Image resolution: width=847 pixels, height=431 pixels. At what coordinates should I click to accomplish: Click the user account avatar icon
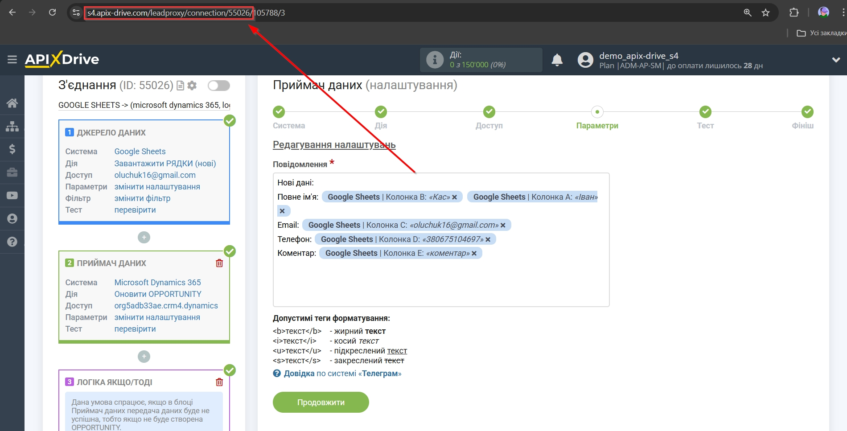[585, 60]
